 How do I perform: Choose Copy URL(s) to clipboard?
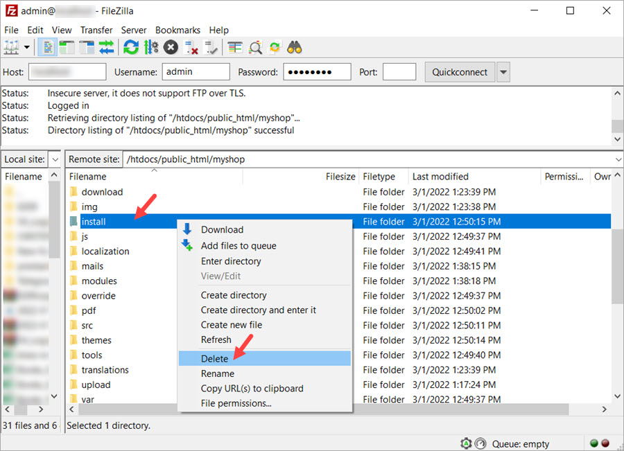pyautogui.click(x=265, y=389)
